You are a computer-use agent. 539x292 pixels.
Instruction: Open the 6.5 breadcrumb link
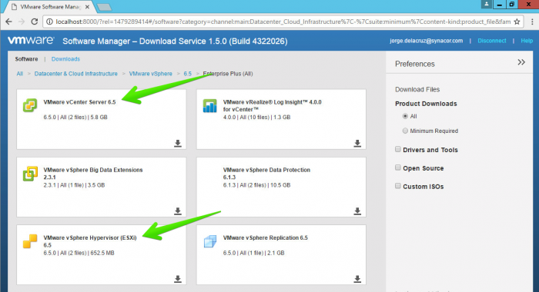(x=187, y=74)
